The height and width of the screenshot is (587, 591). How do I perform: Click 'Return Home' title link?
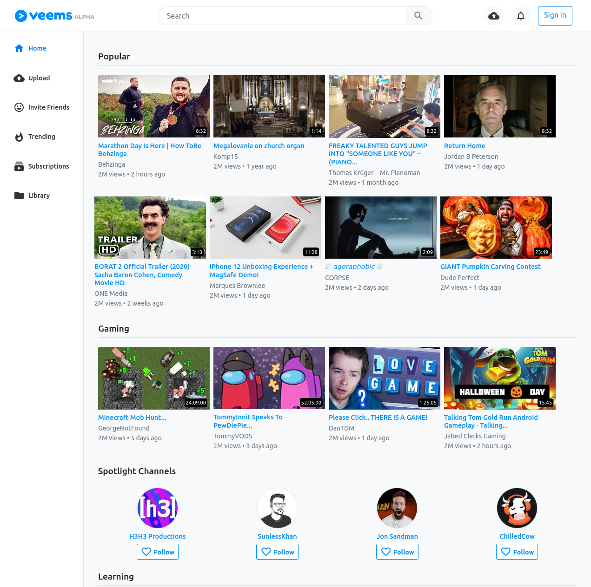pyautogui.click(x=465, y=146)
